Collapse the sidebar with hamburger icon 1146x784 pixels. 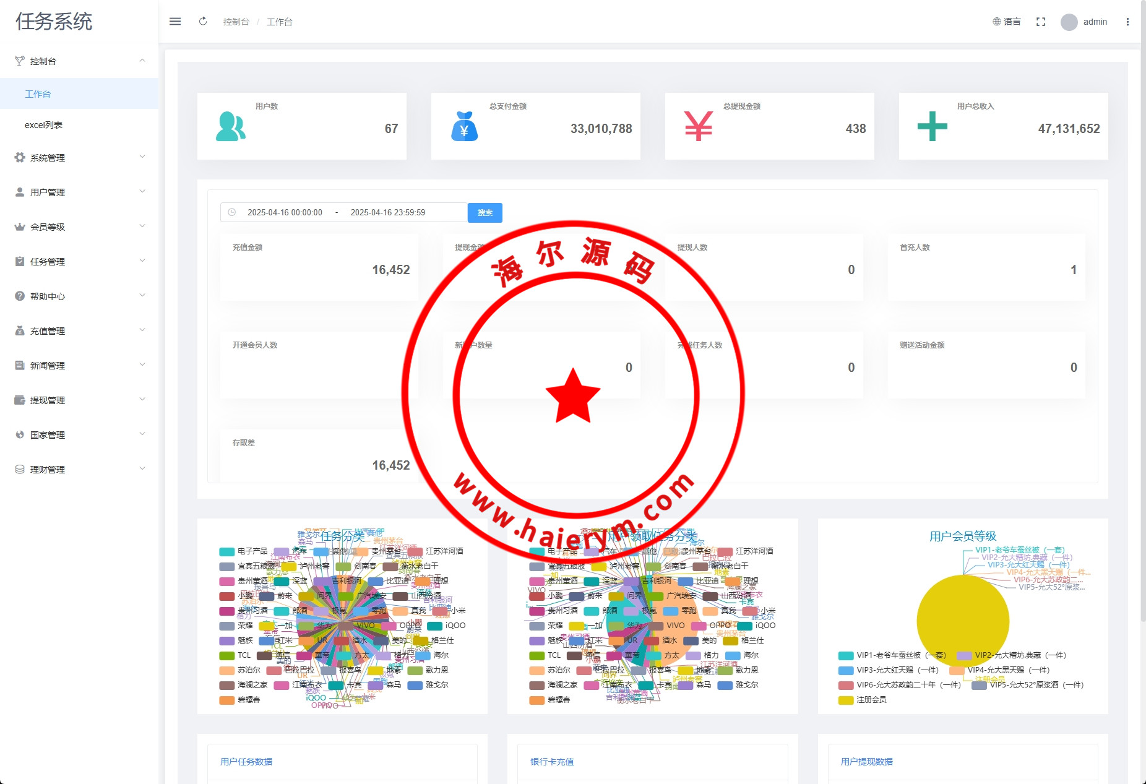coord(175,22)
